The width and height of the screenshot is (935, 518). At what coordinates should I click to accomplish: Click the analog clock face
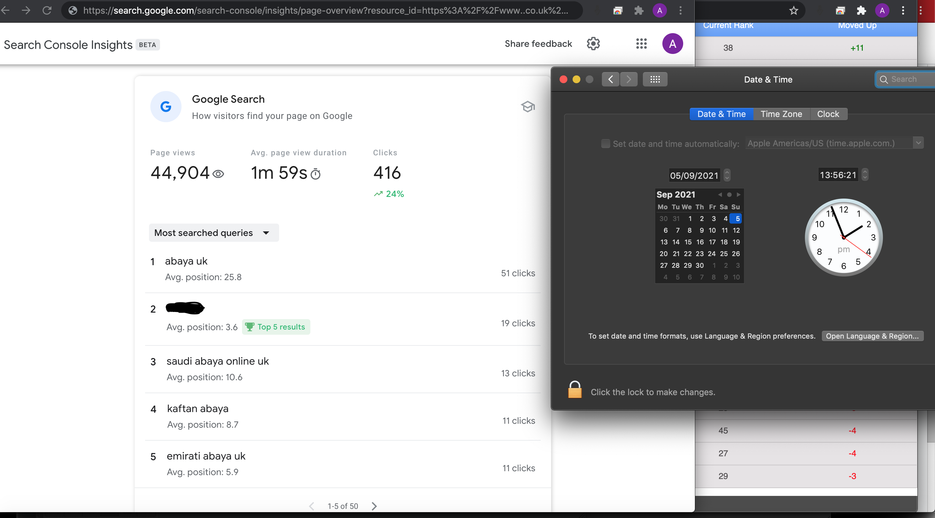[x=844, y=238]
